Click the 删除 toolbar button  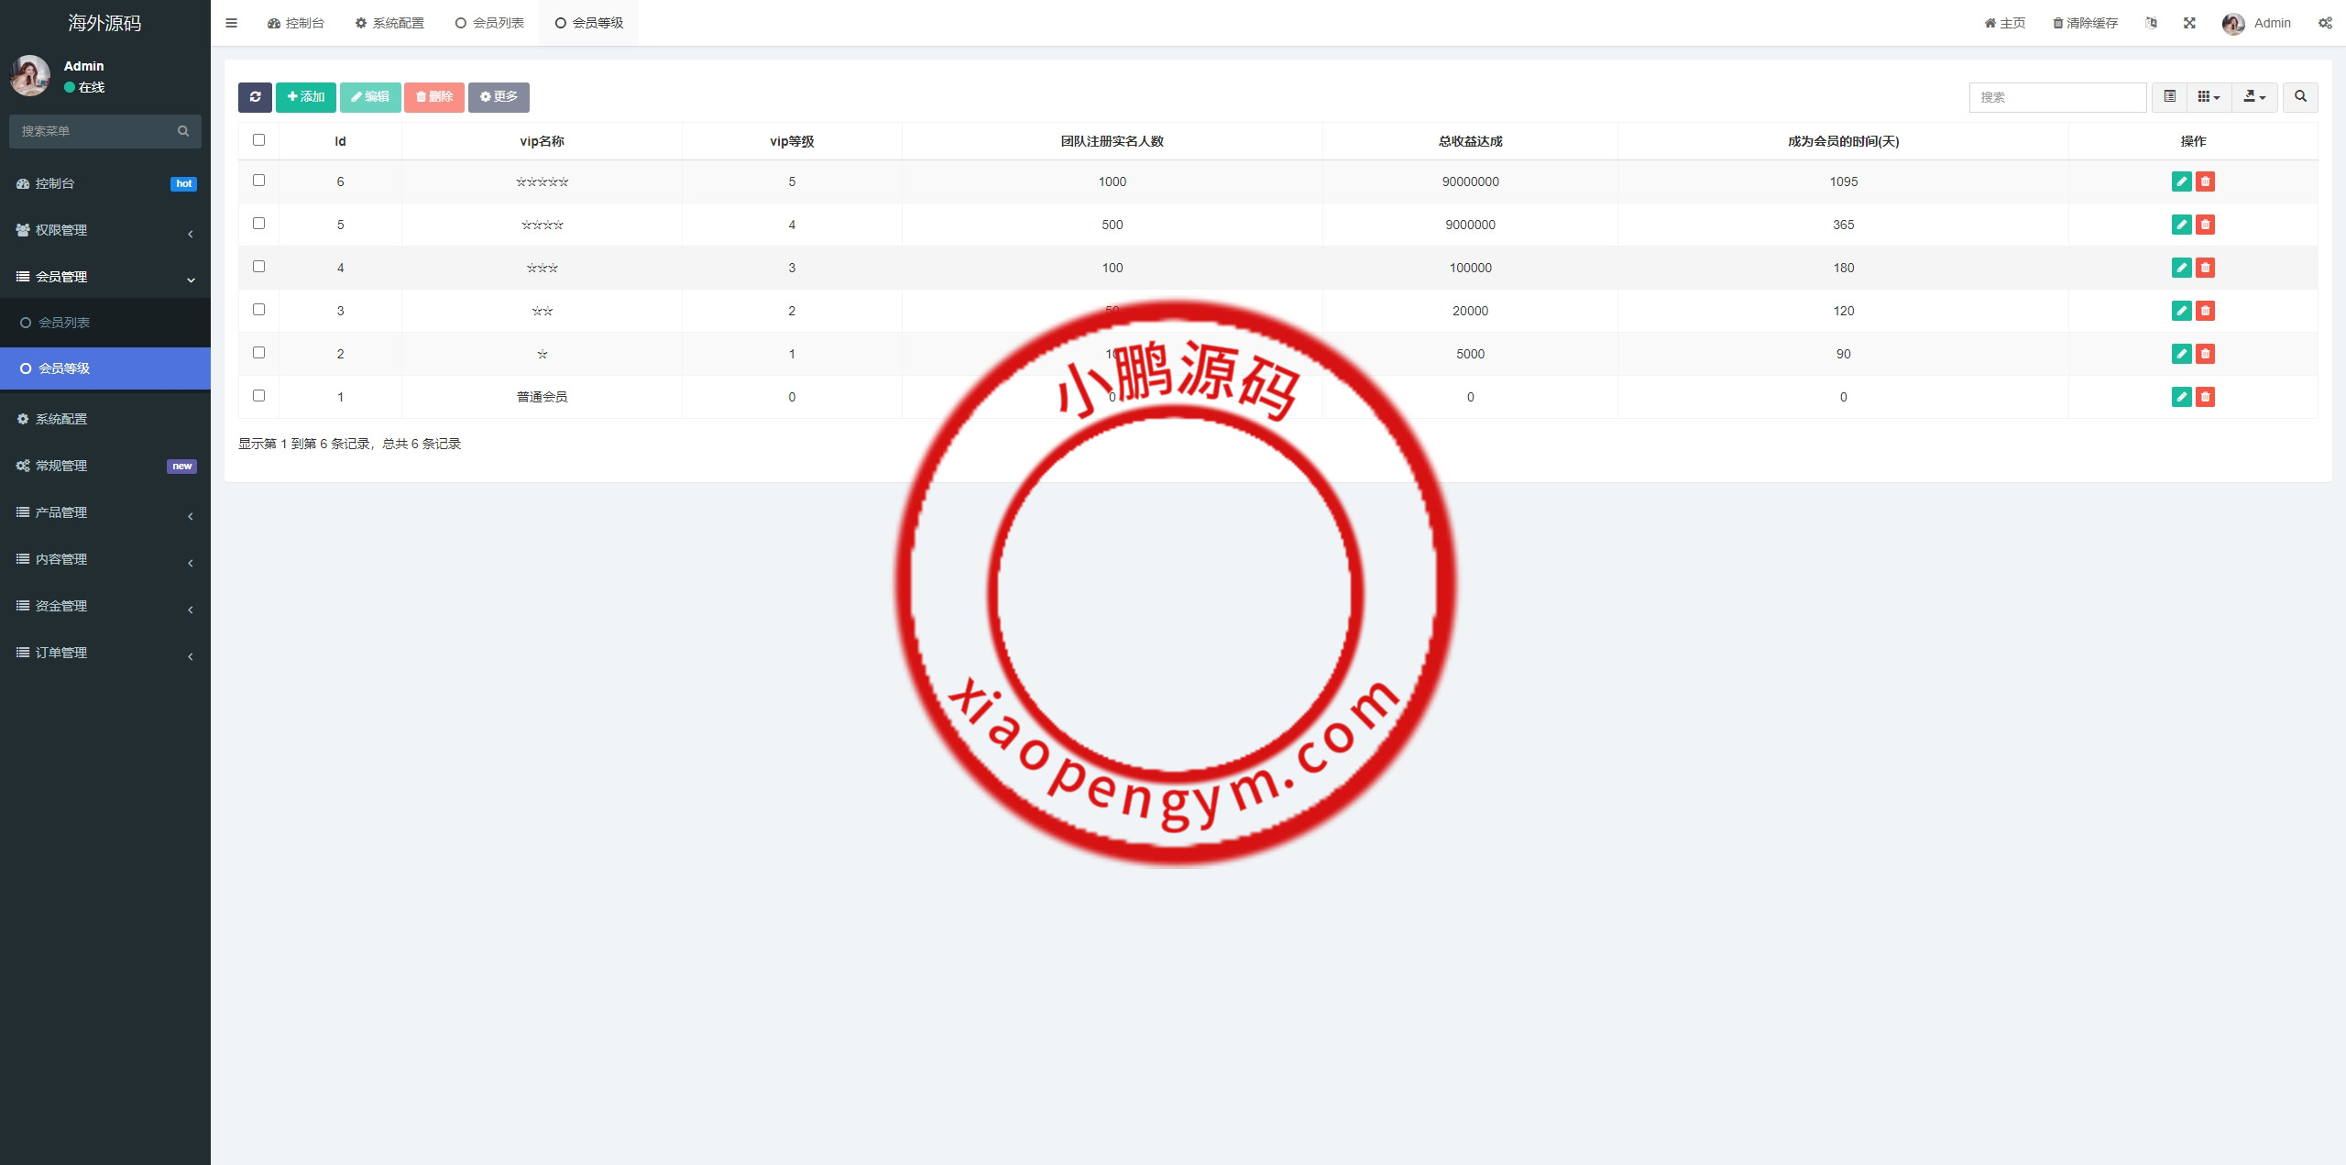point(434,97)
